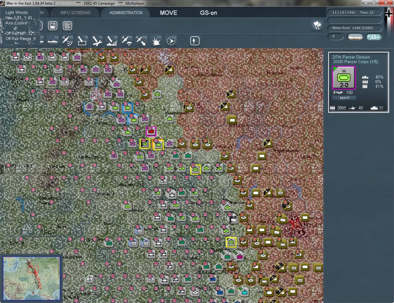394x303 pixels.
Task: Click the floppy disk save game icon
Action: tap(52, 26)
